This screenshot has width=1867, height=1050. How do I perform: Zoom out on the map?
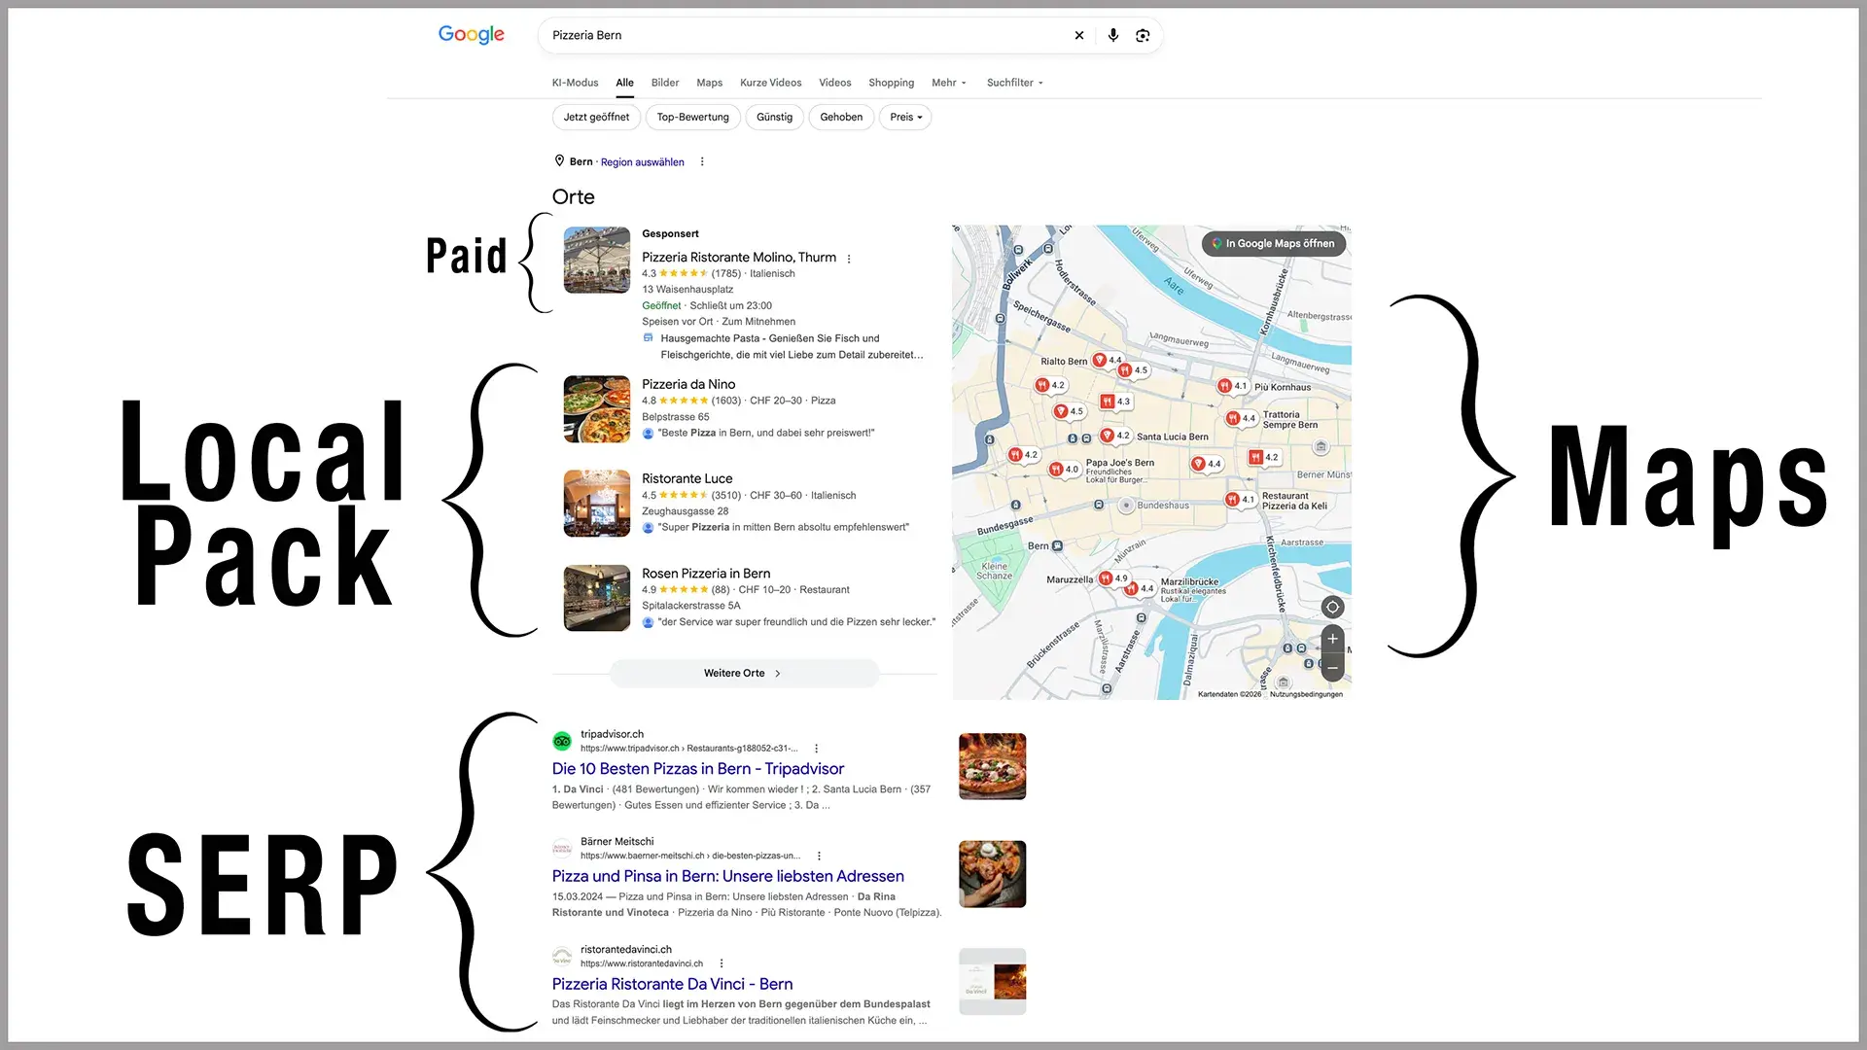coord(1332,667)
